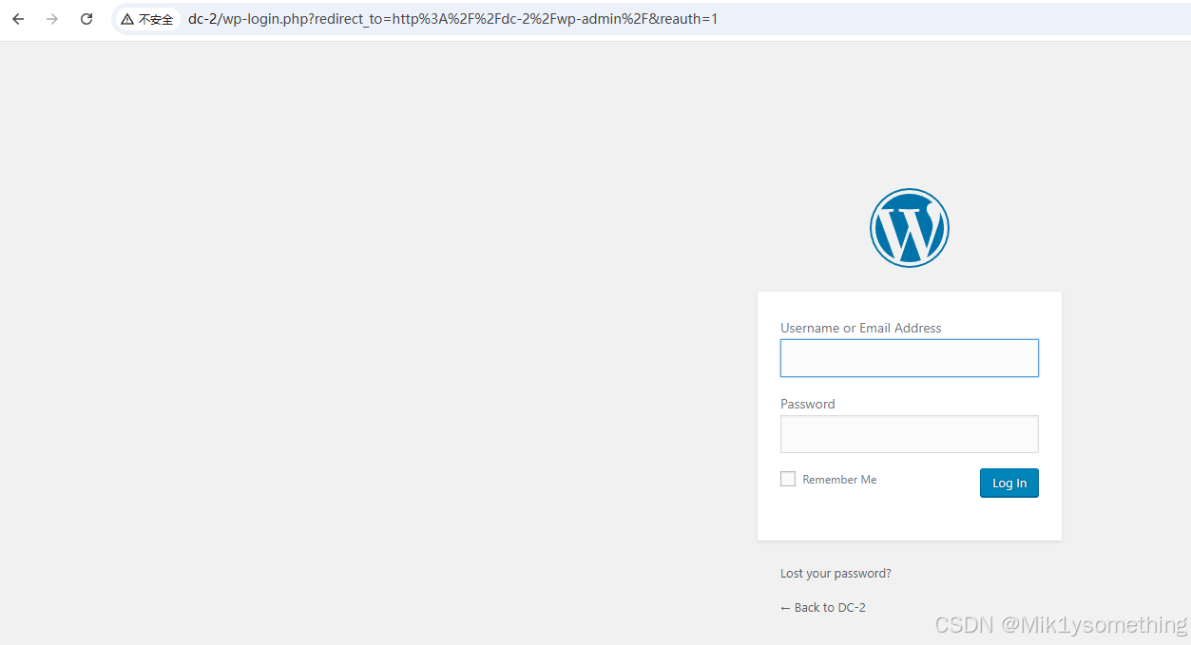Enable the Remember Me checkbox

(788, 479)
